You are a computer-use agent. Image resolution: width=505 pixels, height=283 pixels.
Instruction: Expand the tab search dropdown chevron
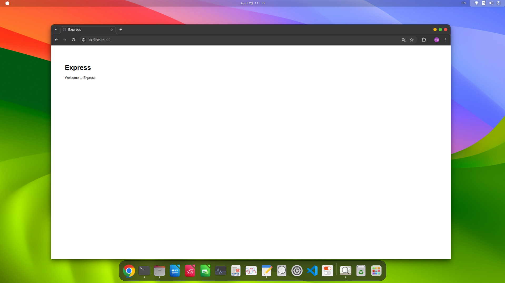click(56, 29)
